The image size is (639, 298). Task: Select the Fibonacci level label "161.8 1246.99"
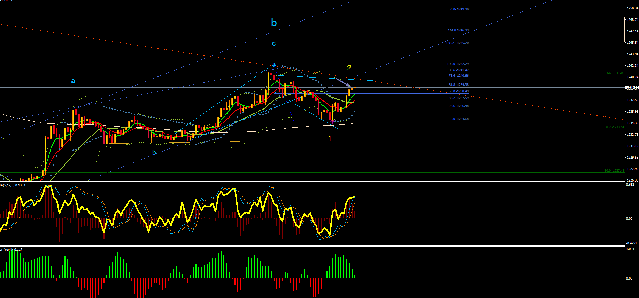coord(458,30)
